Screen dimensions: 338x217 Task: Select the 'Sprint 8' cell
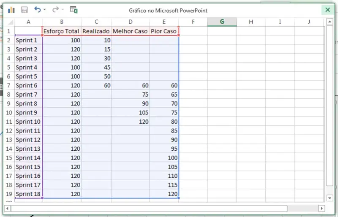click(28, 104)
